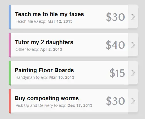145x119 pixels.
Task: Click the $15 price on painting task
Action: tap(117, 73)
